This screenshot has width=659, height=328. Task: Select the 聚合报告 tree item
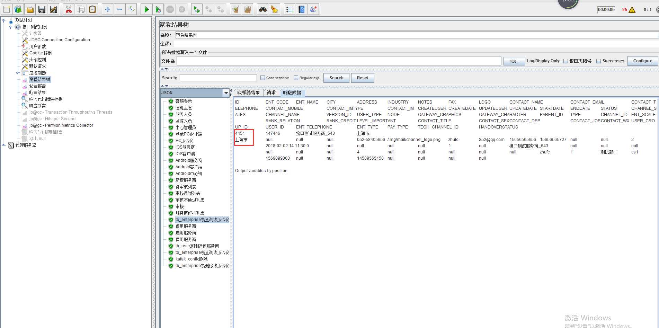tap(37, 86)
